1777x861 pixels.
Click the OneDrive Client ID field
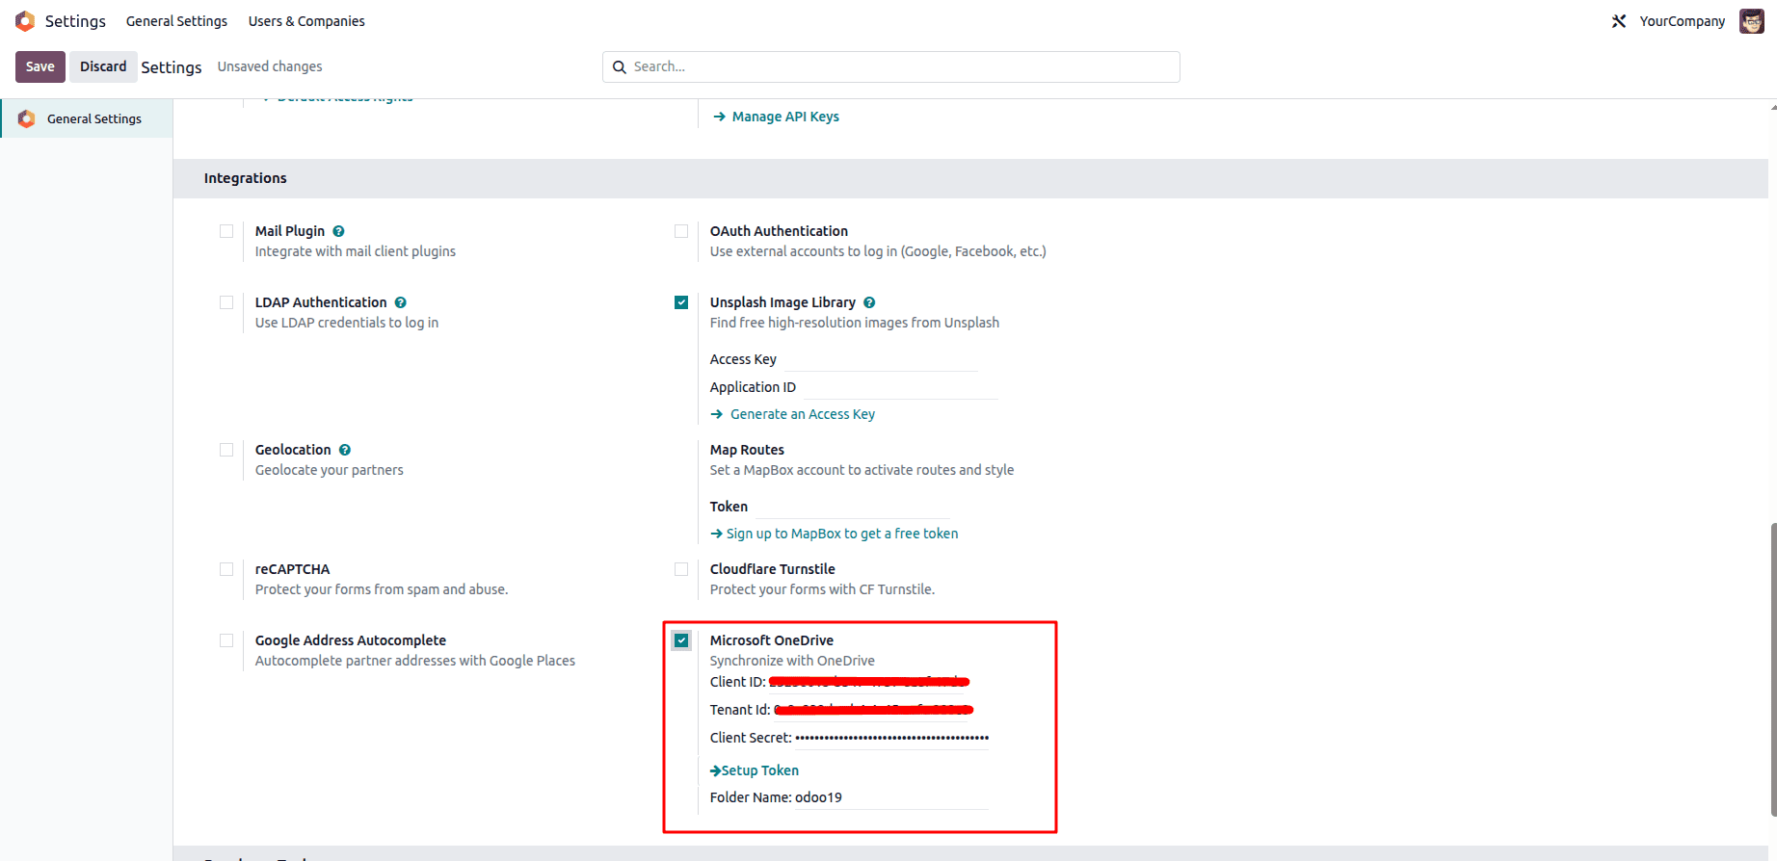click(x=868, y=682)
